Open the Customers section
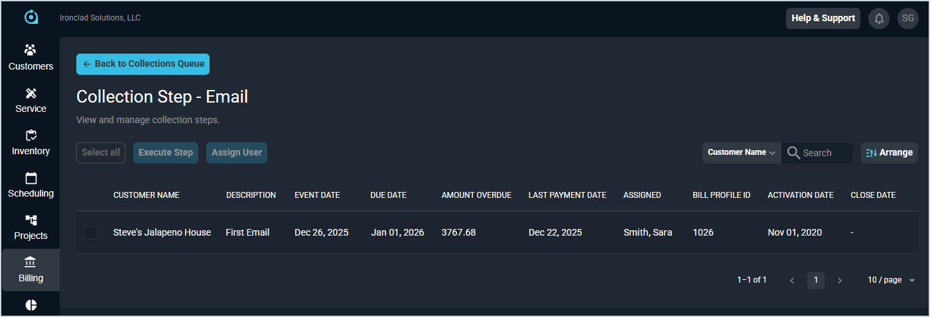 tap(31, 58)
